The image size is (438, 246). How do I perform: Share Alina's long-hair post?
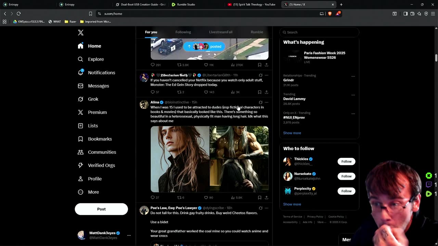coord(267,197)
